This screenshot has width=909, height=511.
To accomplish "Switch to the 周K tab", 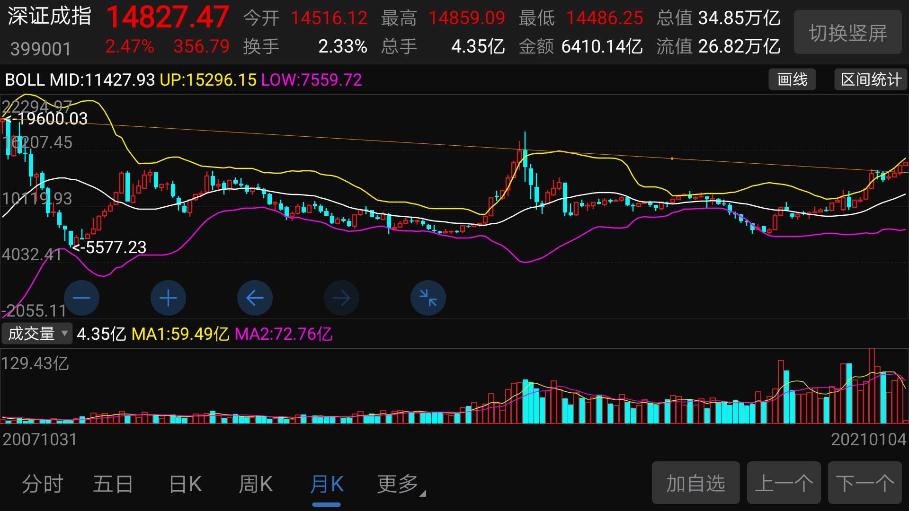I will click(x=255, y=484).
